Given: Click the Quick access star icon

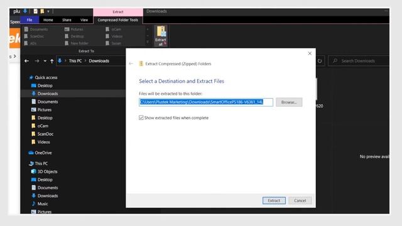Looking at the screenshot, I should [x=31, y=77].
